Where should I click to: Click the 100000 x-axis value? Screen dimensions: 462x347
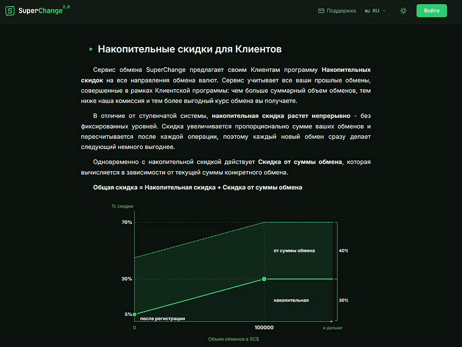pyautogui.click(x=264, y=327)
